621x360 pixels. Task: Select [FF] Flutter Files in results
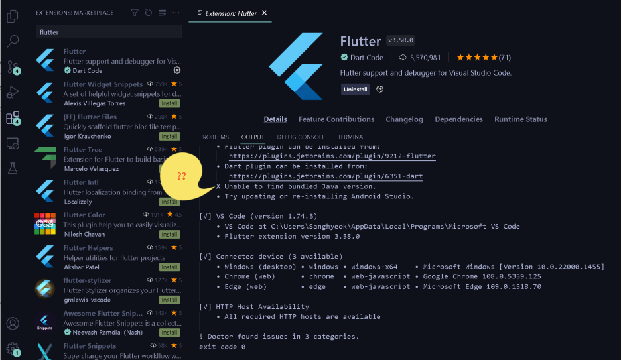(x=107, y=126)
